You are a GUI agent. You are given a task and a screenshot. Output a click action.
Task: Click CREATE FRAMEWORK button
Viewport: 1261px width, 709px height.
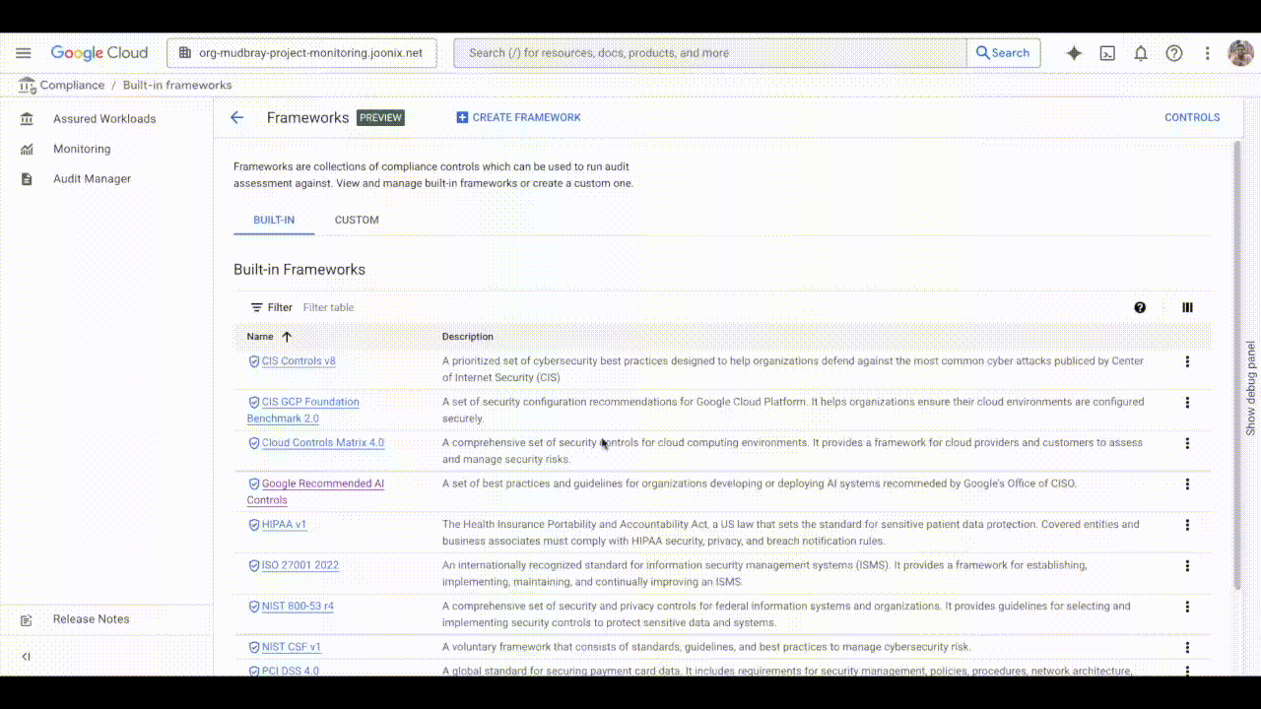[x=518, y=117]
